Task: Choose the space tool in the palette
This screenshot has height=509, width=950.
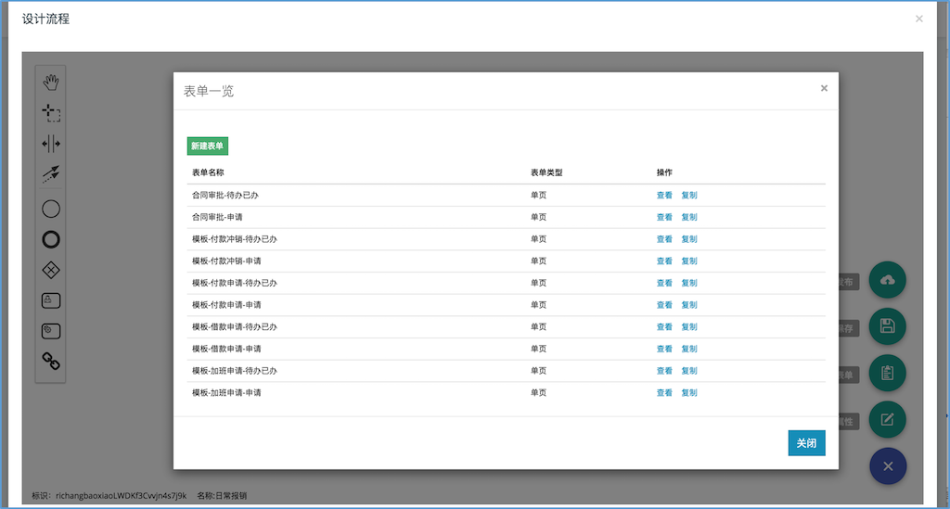Action: point(51,144)
